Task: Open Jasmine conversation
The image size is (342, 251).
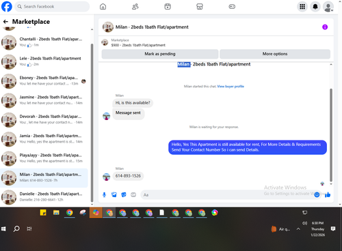Action: click(44, 100)
